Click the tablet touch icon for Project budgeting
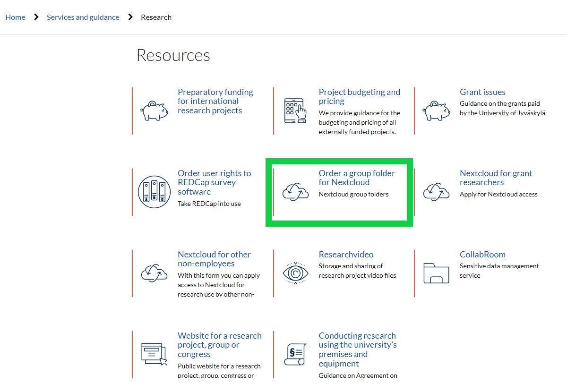Image resolution: width=567 pixels, height=392 pixels. 295,111
